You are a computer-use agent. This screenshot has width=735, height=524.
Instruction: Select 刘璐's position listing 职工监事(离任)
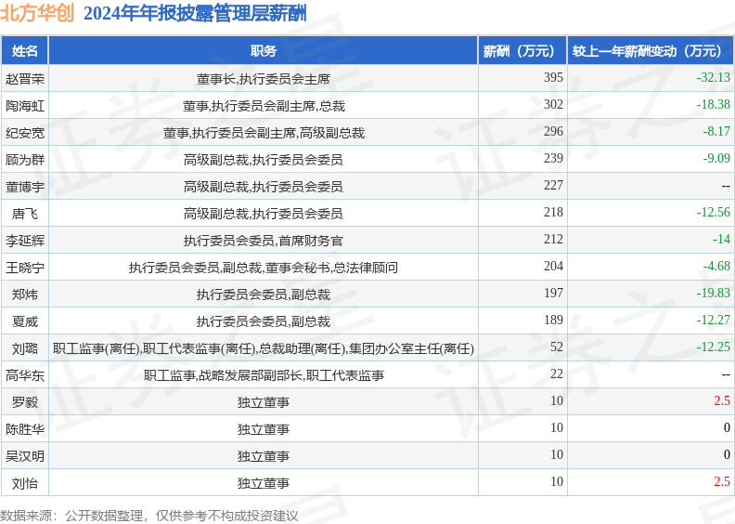96,348
